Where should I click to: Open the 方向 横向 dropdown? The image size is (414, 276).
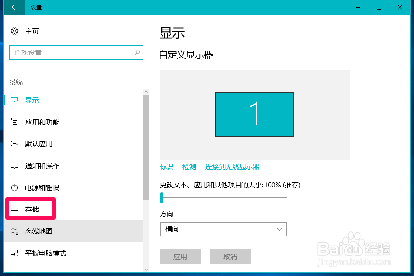(223, 229)
